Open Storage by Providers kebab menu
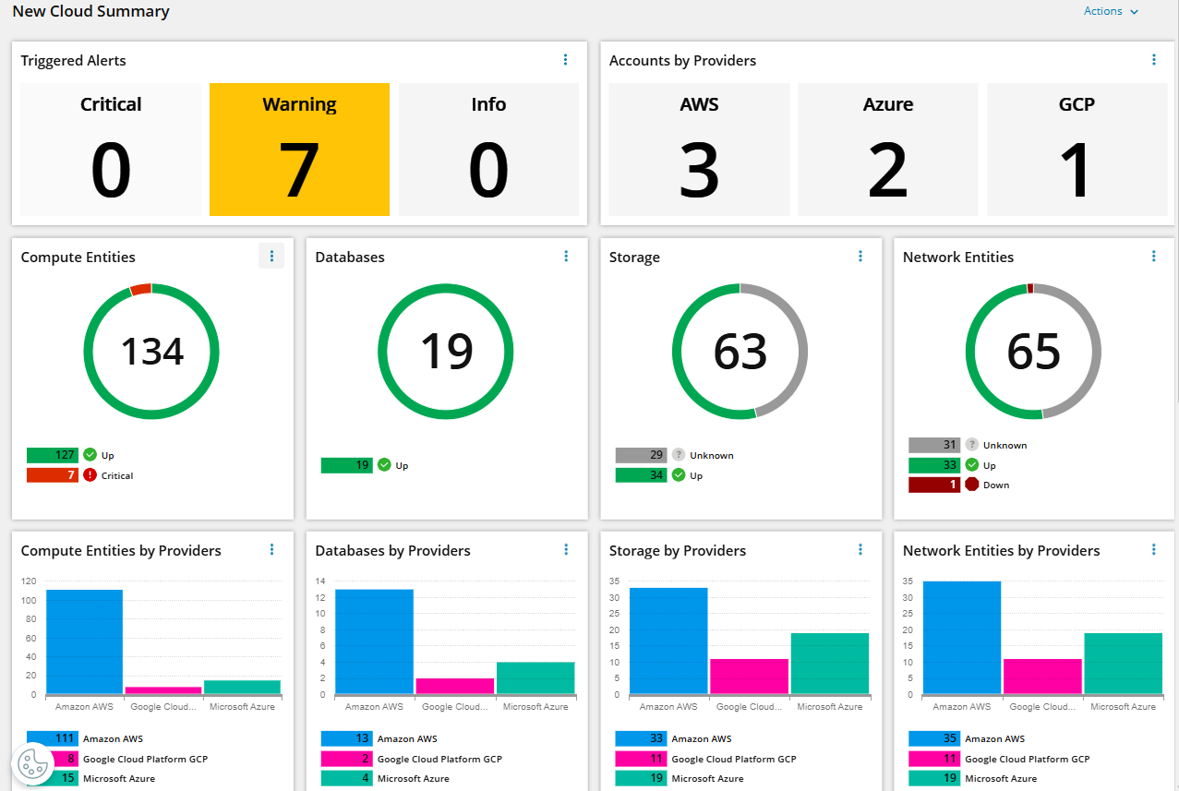Screen dimensions: 1179x791 click(x=860, y=550)
